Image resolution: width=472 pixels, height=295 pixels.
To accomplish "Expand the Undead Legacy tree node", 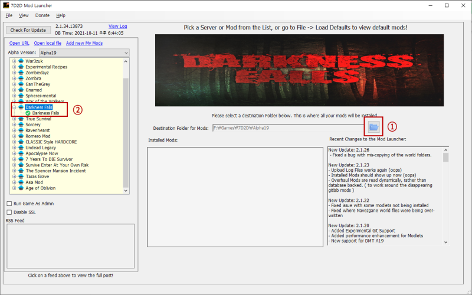I will pos(14,148).
